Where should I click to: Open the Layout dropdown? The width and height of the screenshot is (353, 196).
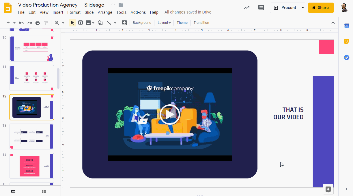click(164, 23)
